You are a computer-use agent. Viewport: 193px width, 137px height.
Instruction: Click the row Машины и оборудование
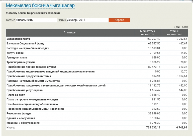click(x=97, y=123)
